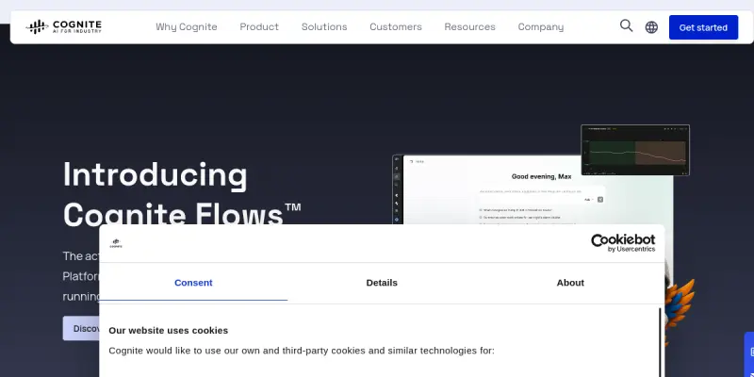Switch to the About tab
This screenshot has width=754, height=377.
pyautogui.click(x=570, y=283)
